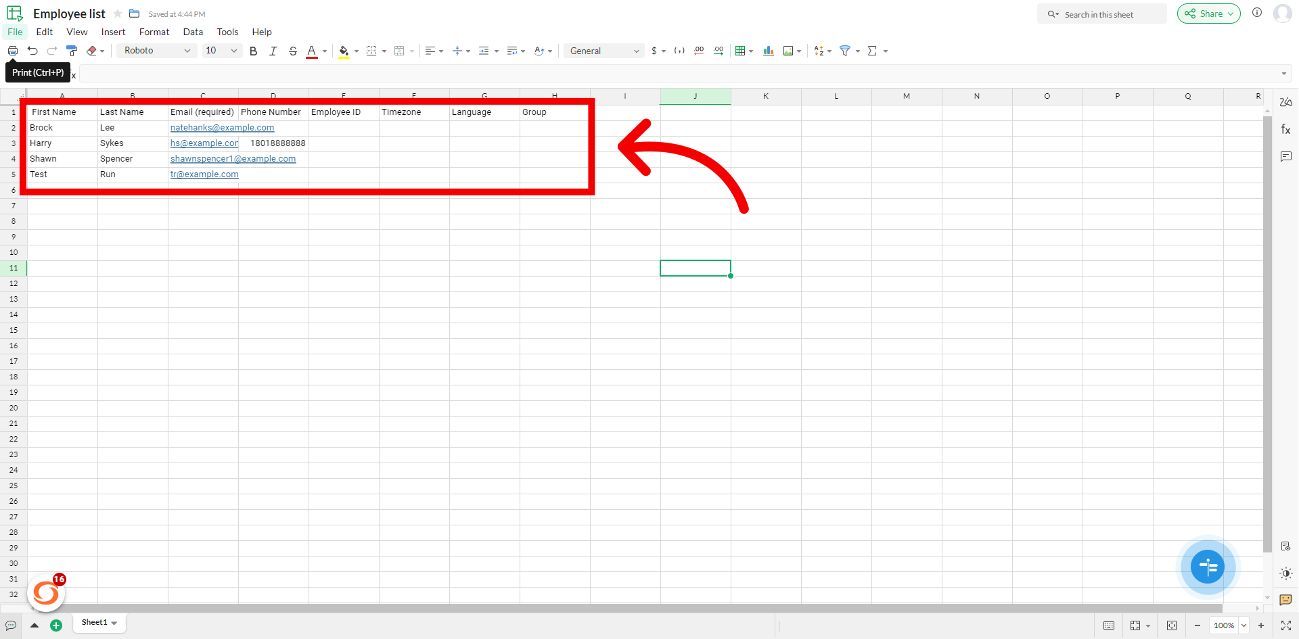Screen dimensions: 1299x639
Task: Select column K header
Action: (x=766, y=96)
